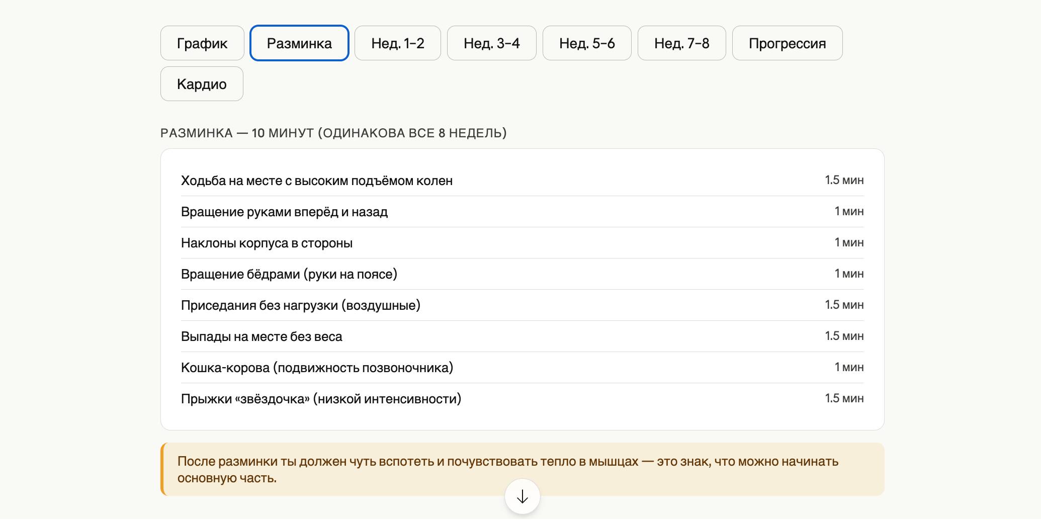
Task: Switch to Нед. 1-2 tab
Action: click(x=397, y=43)
